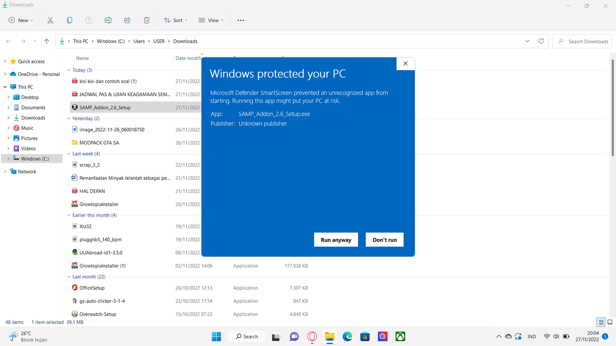Select Music in the navigation pane
Screen dimensions: 616x346
[27, 128]
